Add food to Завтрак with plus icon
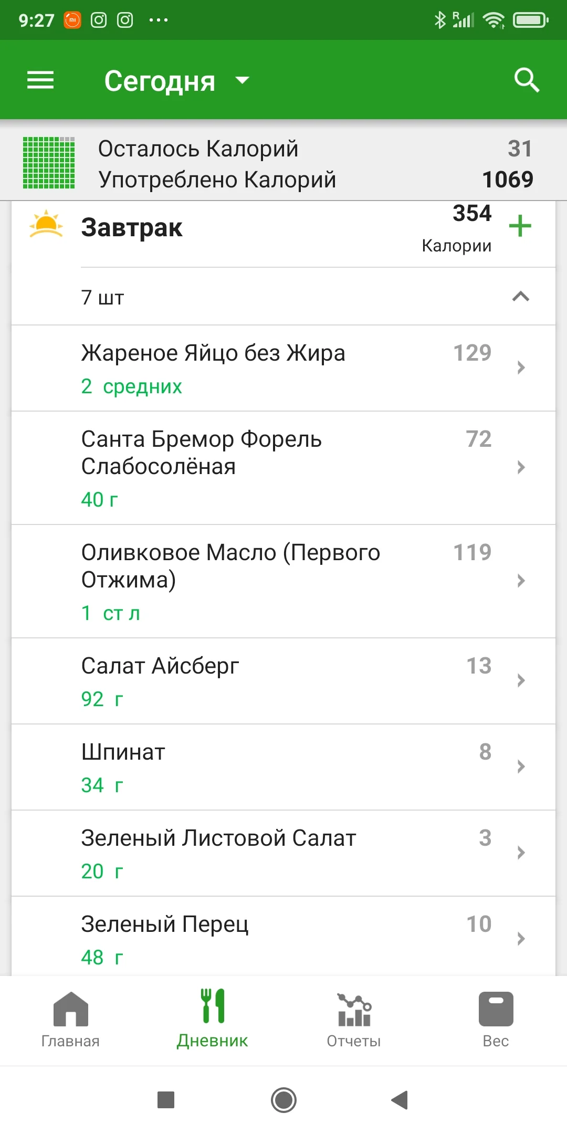Screen dimensions: 567x1134 (520, 226)
